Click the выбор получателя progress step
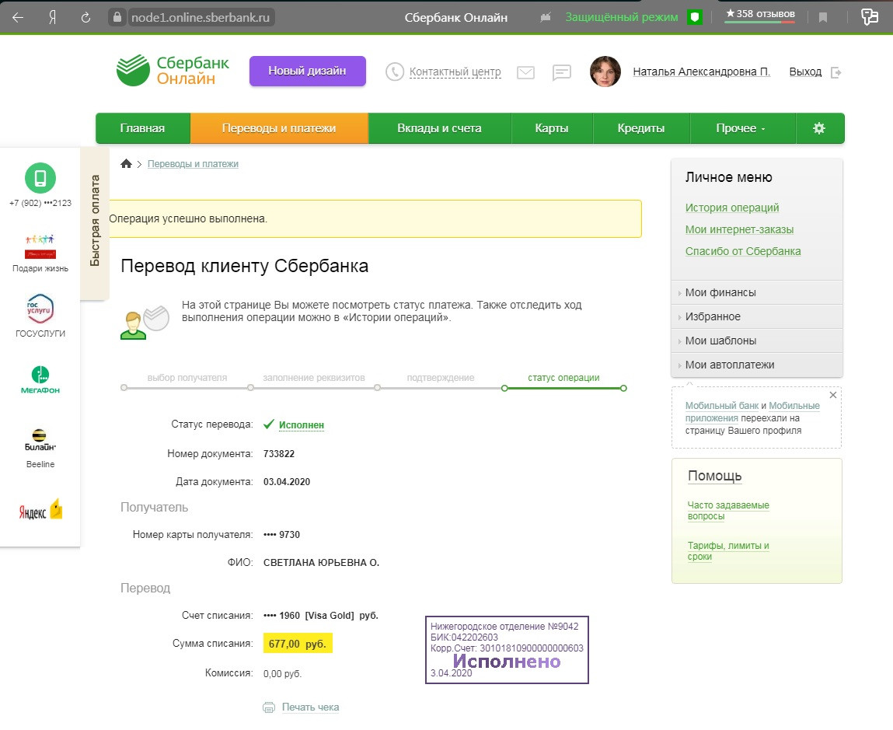Viewport: 893px width, 730px height. (x=187, y=377)
